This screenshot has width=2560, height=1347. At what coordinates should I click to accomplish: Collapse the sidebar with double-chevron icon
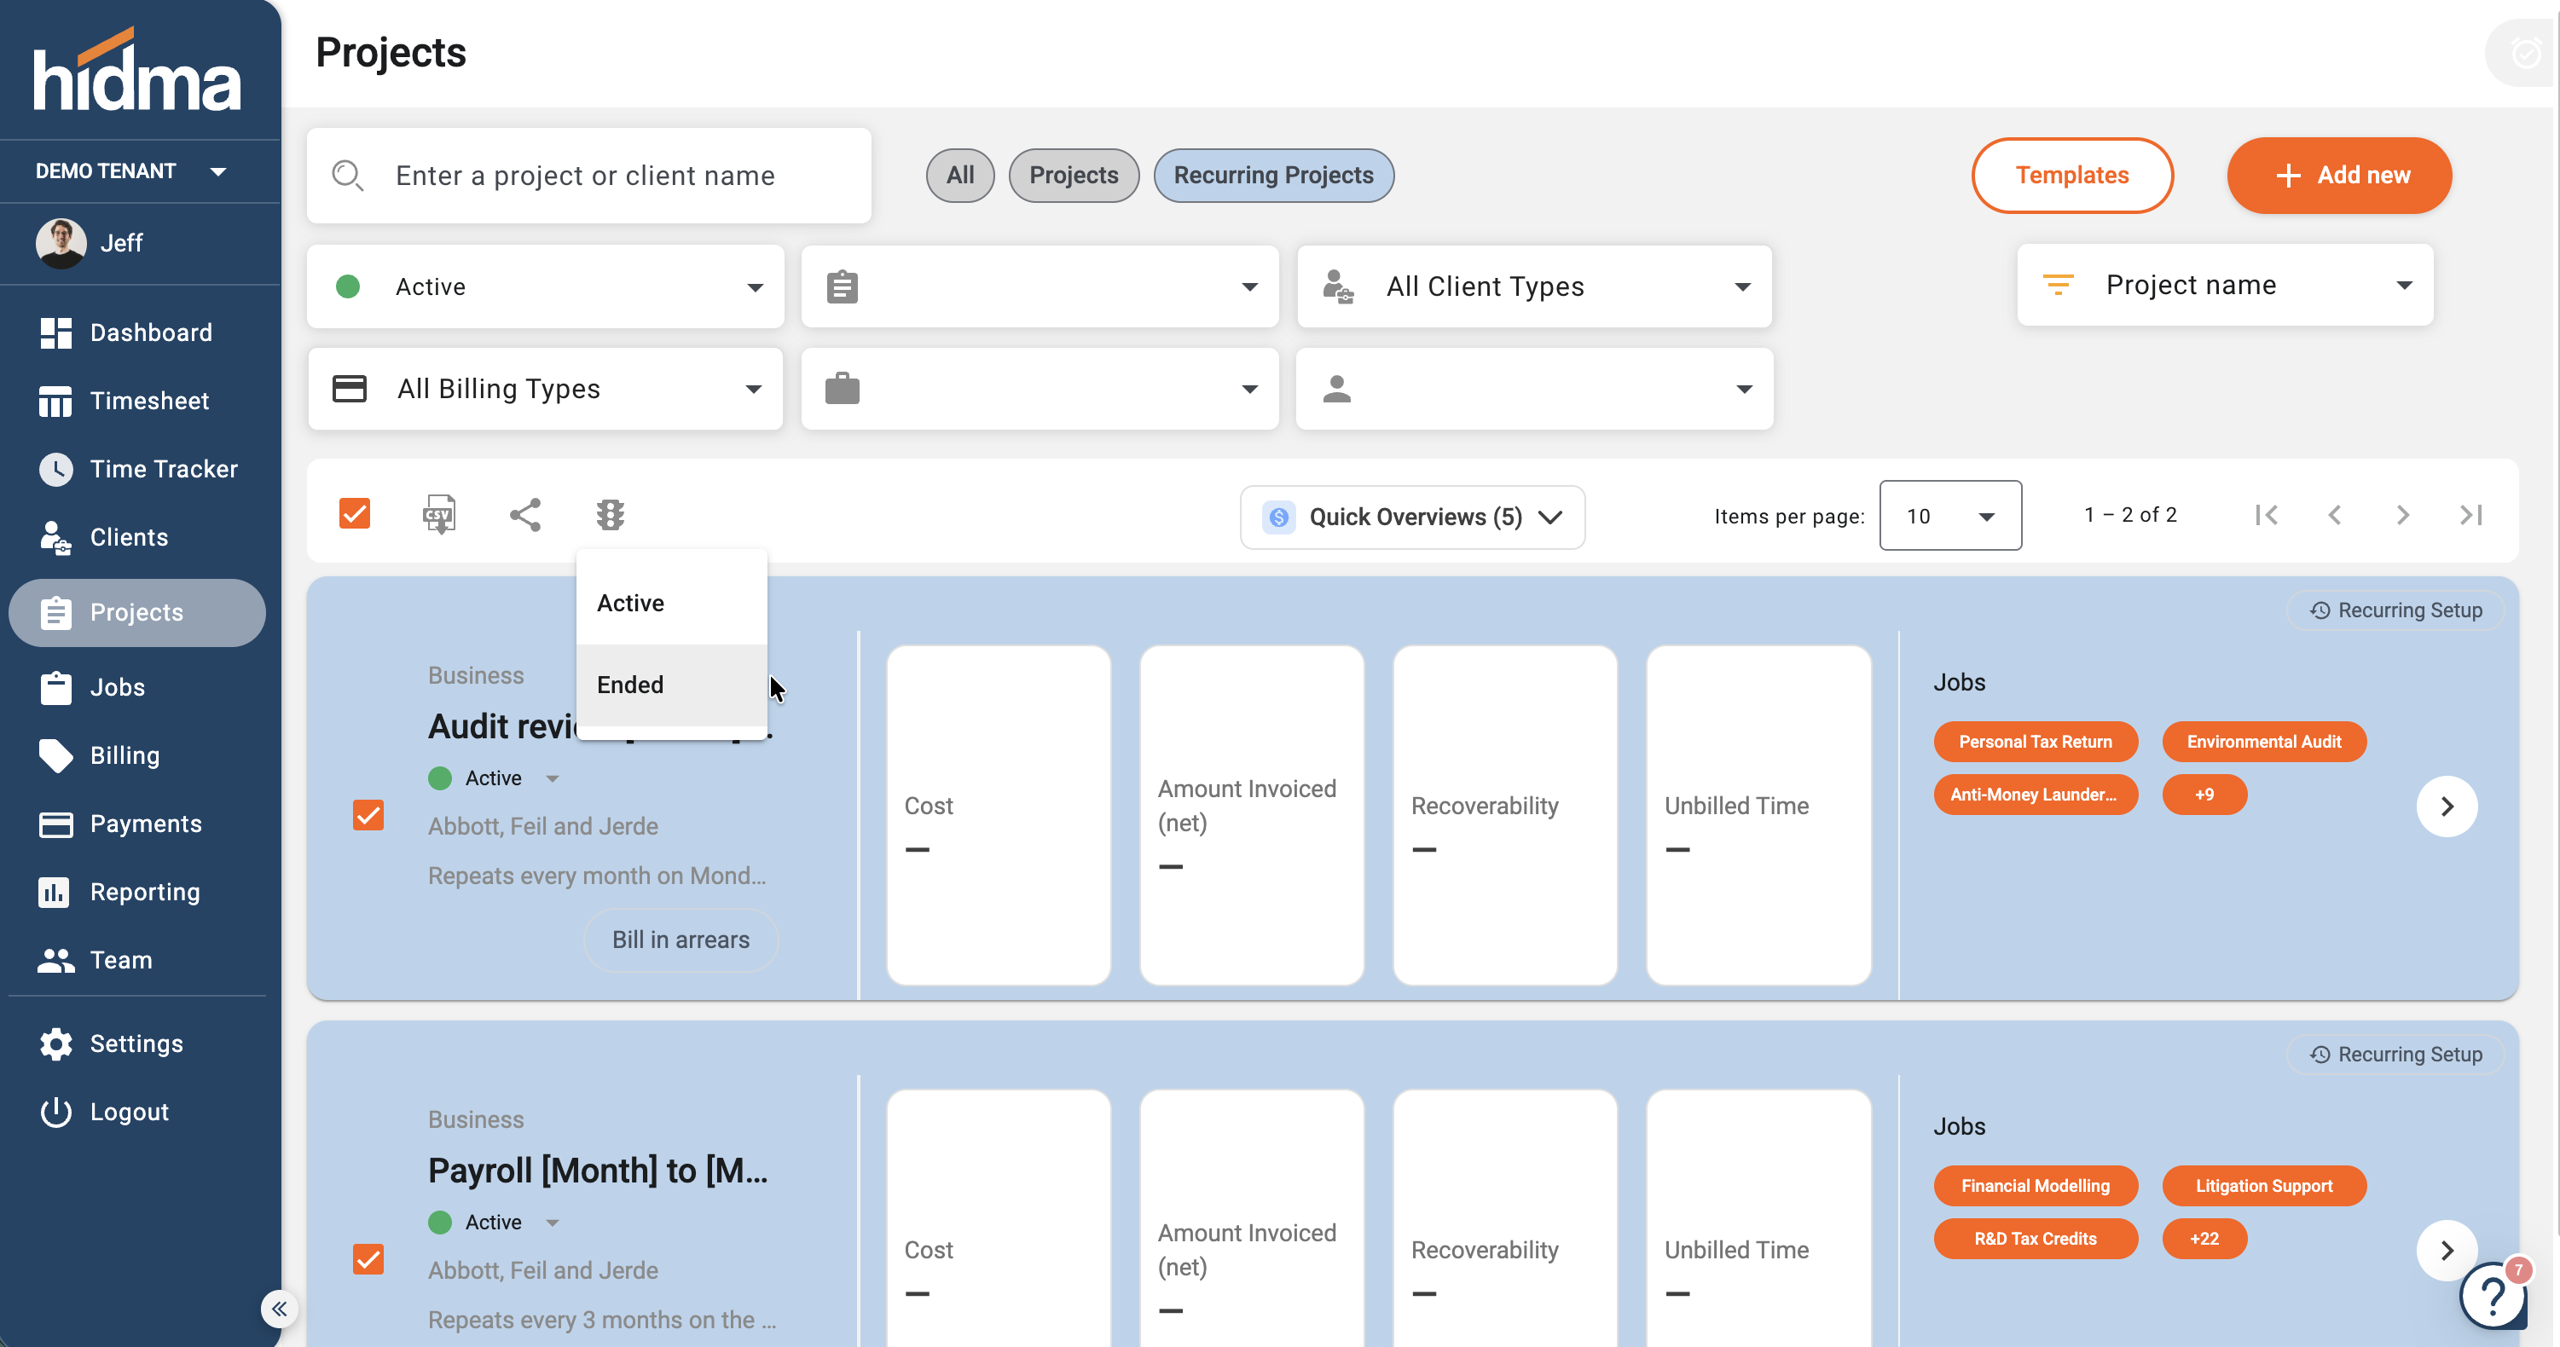point(279,1309)
